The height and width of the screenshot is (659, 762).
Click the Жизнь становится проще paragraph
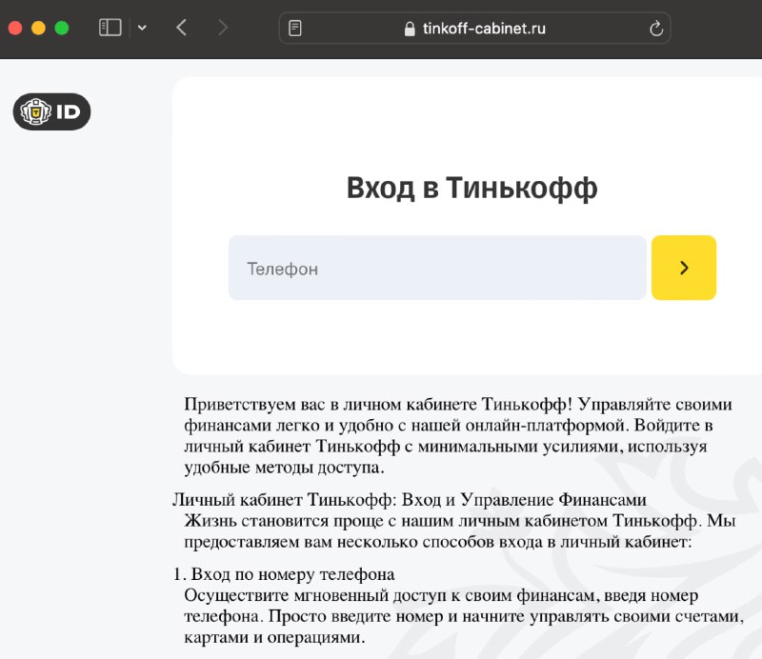[x=460, y=530]
